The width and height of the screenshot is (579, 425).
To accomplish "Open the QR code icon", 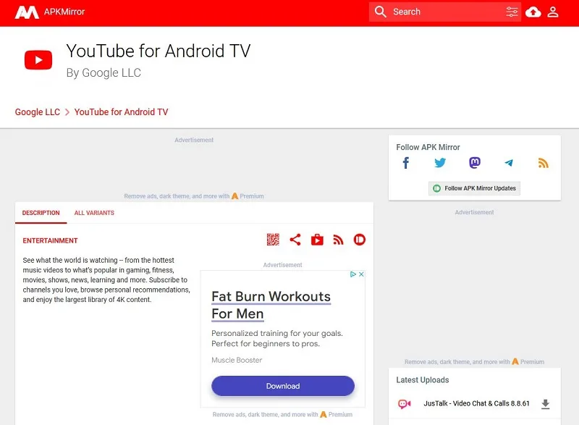I will click(273, 240).
